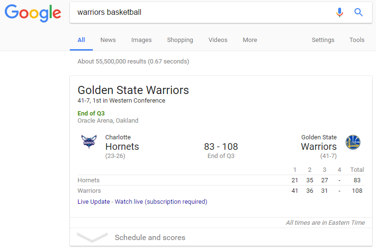Click the Golden State Warriors logo
Screen dimensions: 376x251
[x=353, y=142]
